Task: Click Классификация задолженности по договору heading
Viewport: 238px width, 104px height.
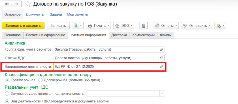Action: pyautogui.click(x=48, y=75)
